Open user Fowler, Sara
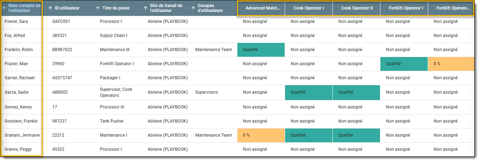 click(x=16, y=21)
